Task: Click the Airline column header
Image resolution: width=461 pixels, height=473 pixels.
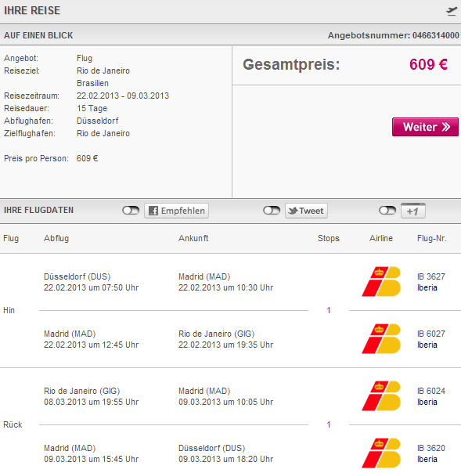Action: click(381, 238)
